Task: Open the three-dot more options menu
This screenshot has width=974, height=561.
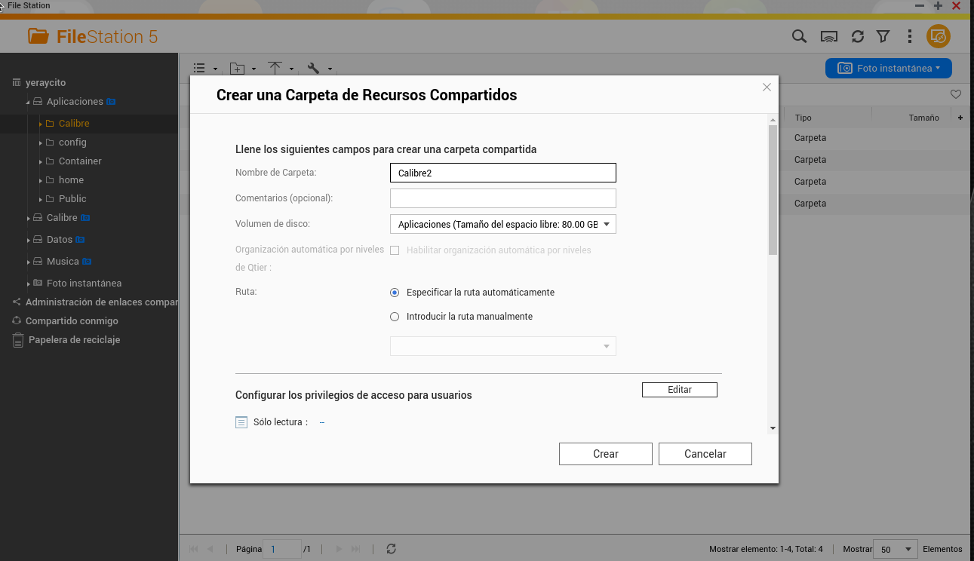Action: coord(910,36)
